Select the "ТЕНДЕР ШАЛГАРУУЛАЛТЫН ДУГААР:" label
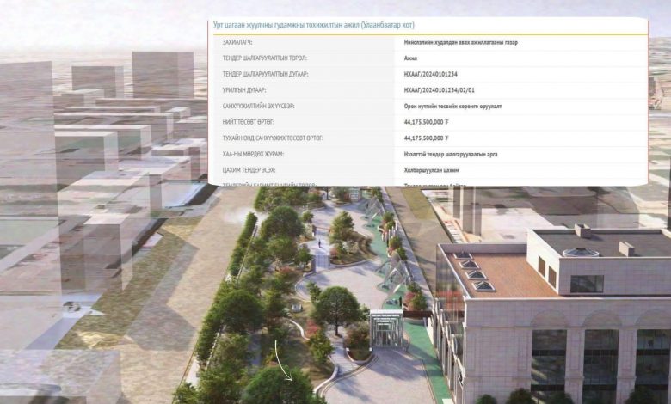Screen dimensions: 671x404 pyautogui.click(x=265, y=75)
